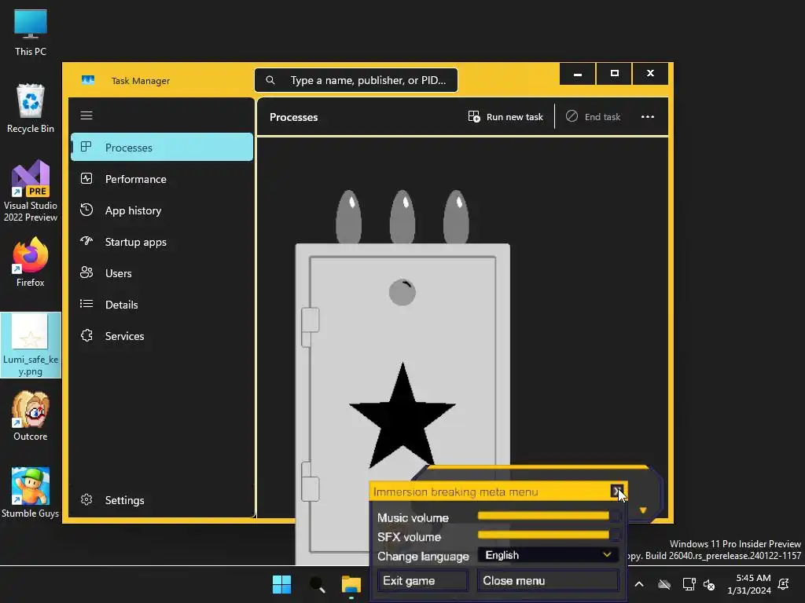Click the left grey bulb atop the safe
This screenshot has width=805, height=603.
[x=348, y=217]
